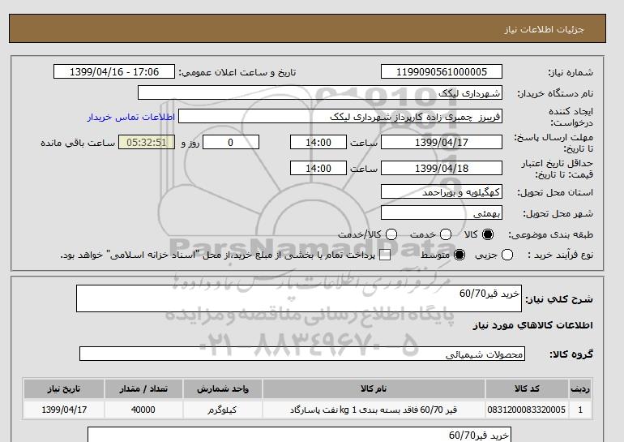Image resolution: width=624 pixels, height=442 pixels.
Task: Click the announcement date field 1399/04/16 - 17:06
Action: click(x=114, y=71)
